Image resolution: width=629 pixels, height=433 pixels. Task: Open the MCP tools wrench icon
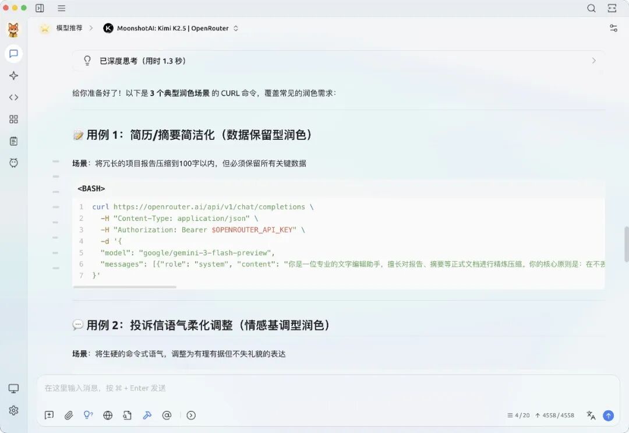coord(147,416)
